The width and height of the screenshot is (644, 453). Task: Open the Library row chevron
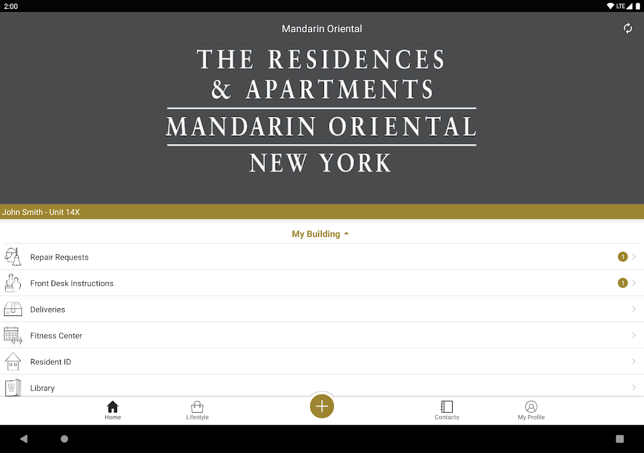(634, 388)
